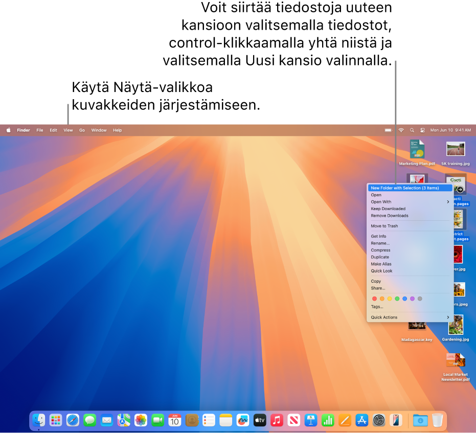
Task: Open the Notes app in Dock
Action: tap(226, 420)
